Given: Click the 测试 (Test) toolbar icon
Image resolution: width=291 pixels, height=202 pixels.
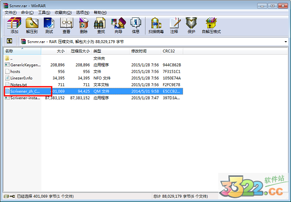Looking at the screenshot, I should pos(49,23).
